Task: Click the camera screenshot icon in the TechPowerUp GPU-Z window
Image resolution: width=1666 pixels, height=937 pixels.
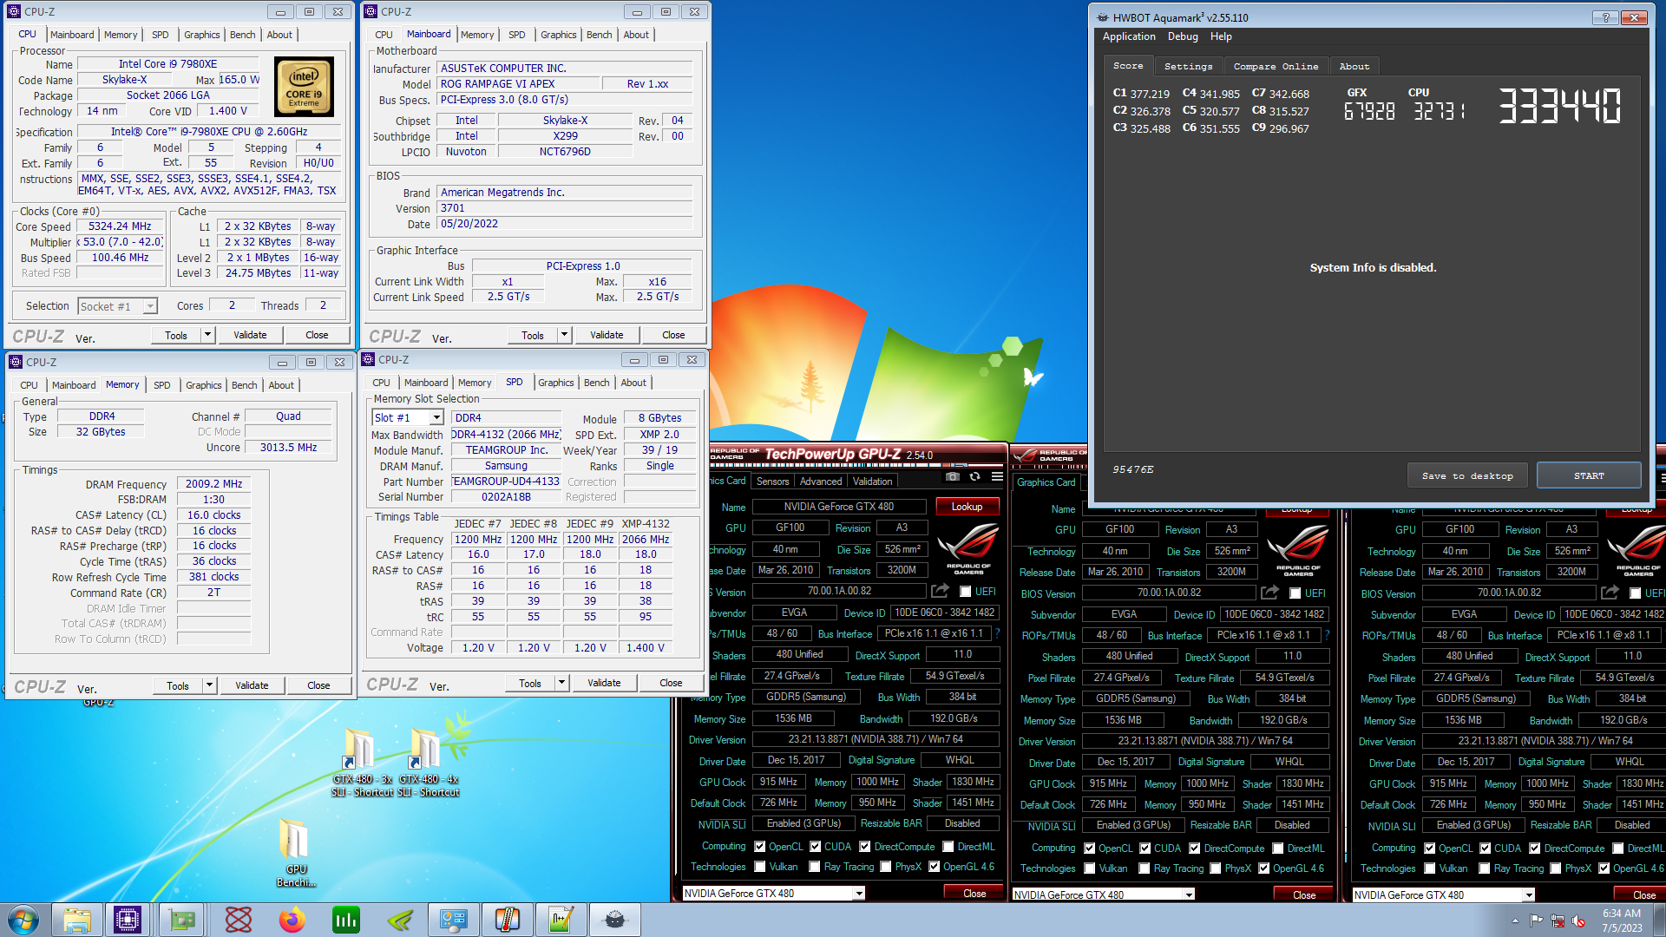Action: pos(953,476)
